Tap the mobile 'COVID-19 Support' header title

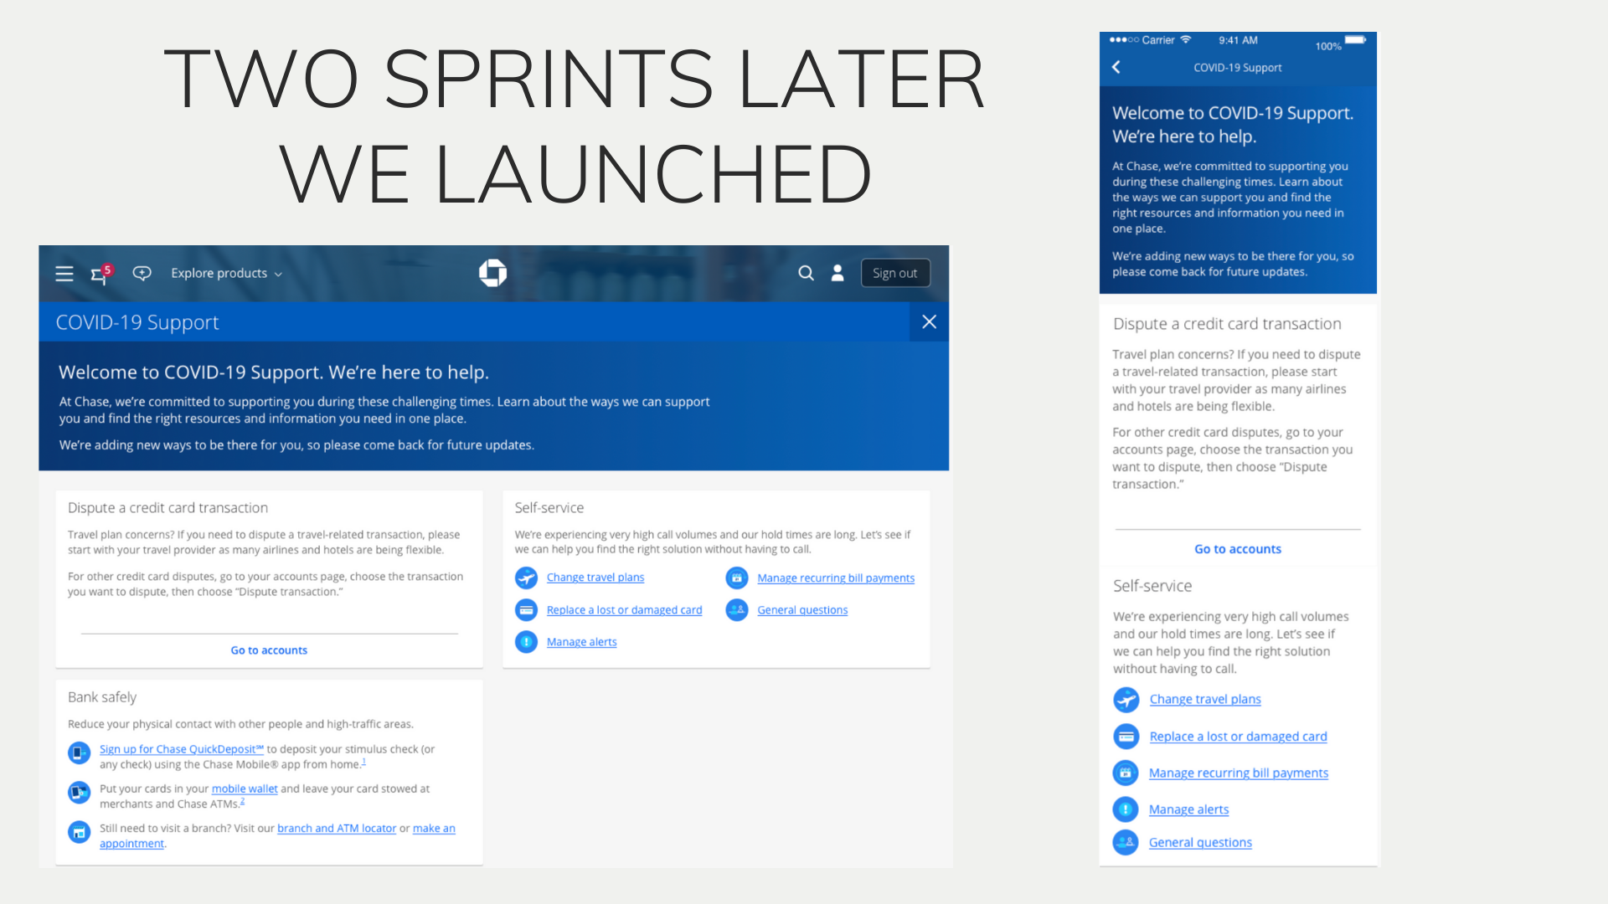point(1237,68)
